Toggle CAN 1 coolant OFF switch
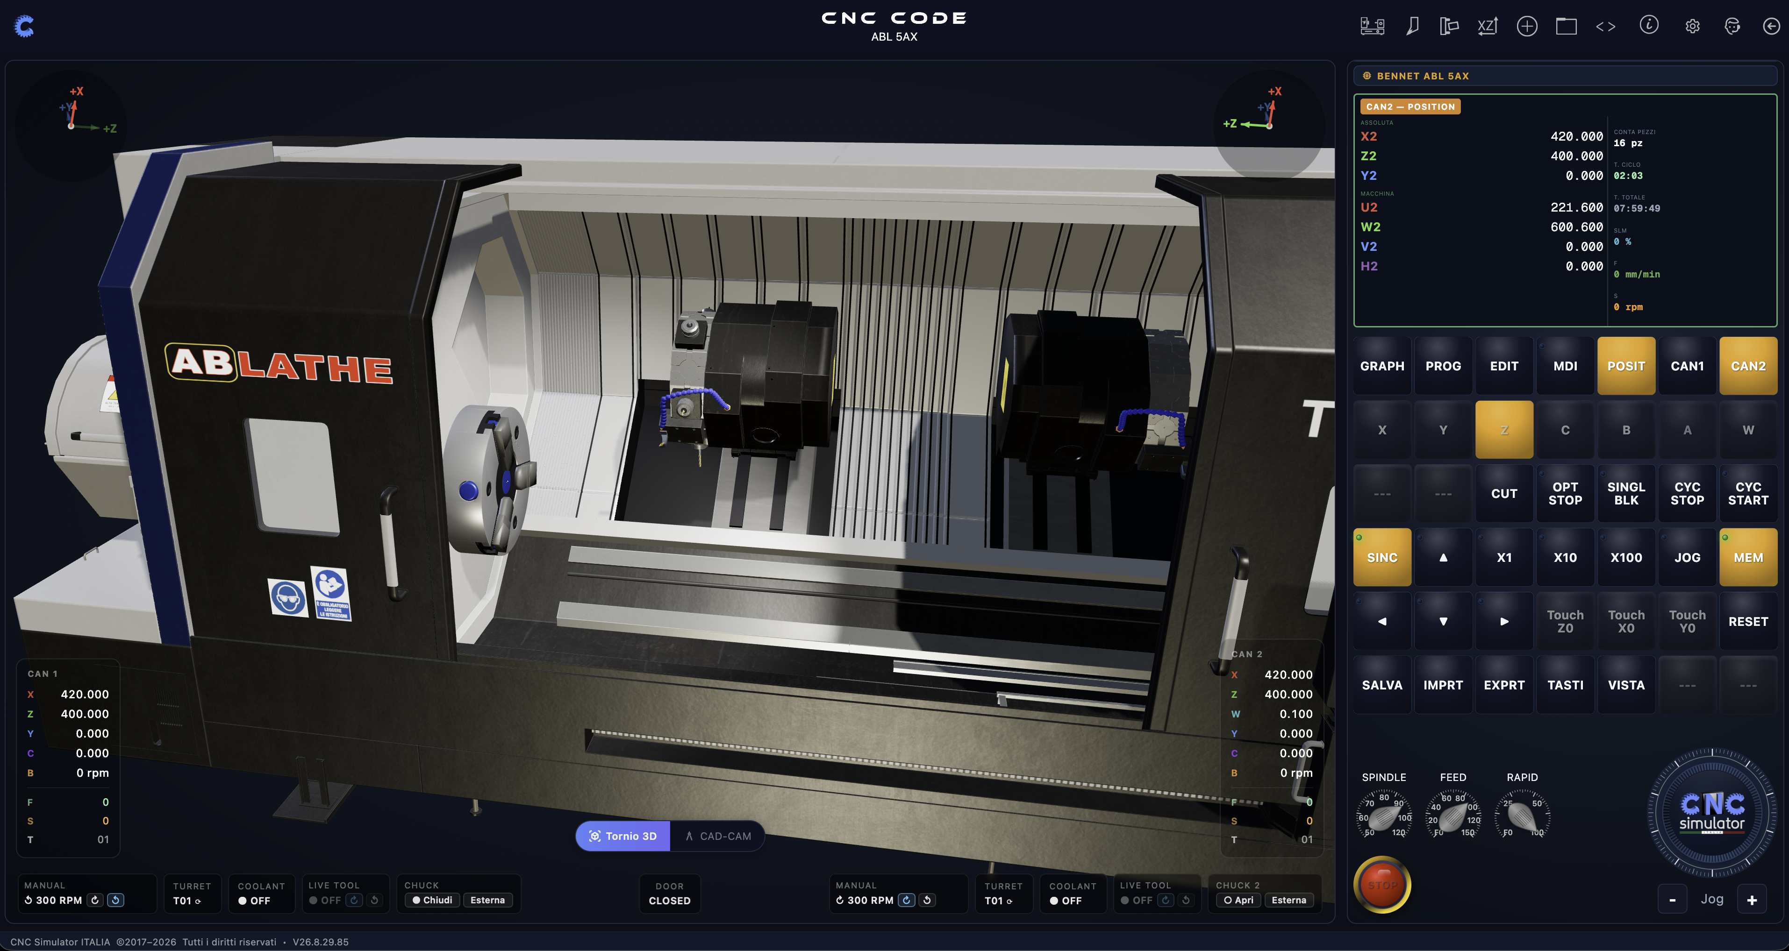This screenshot has height=951, width=1789. pyautogui.click(x=254, y=901)
